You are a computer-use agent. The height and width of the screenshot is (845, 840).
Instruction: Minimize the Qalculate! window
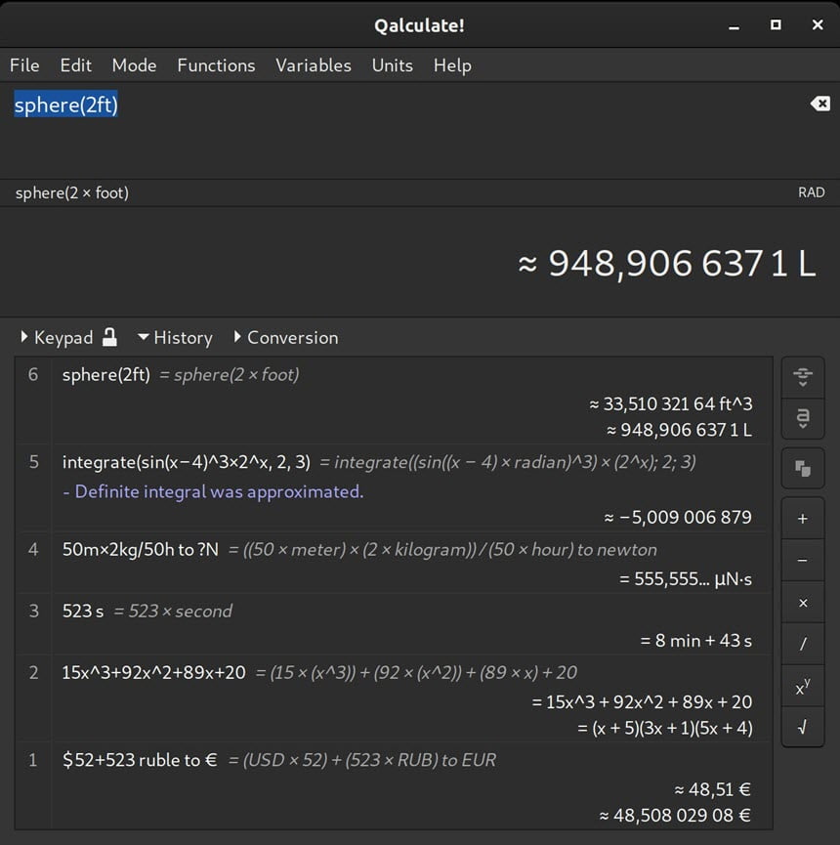(734, 25)
